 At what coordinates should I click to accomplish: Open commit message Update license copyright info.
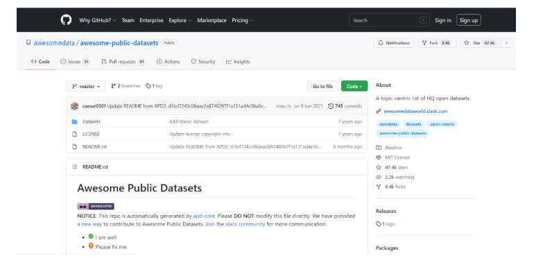coord(200,134)
